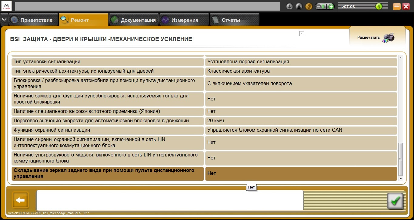Image resolution: width=414 pixels, height=220 pixels.
Task: Select 'Блокировка / разблокировка автомобиля' parameter
Action: [108, 84]
